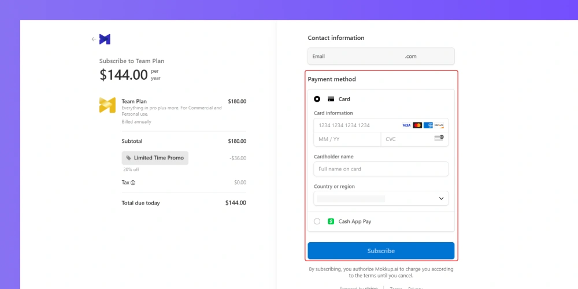Viewport: 578px width, 289px height.
Task: Click the blue Mokkup logo
Action: [105, 39]
